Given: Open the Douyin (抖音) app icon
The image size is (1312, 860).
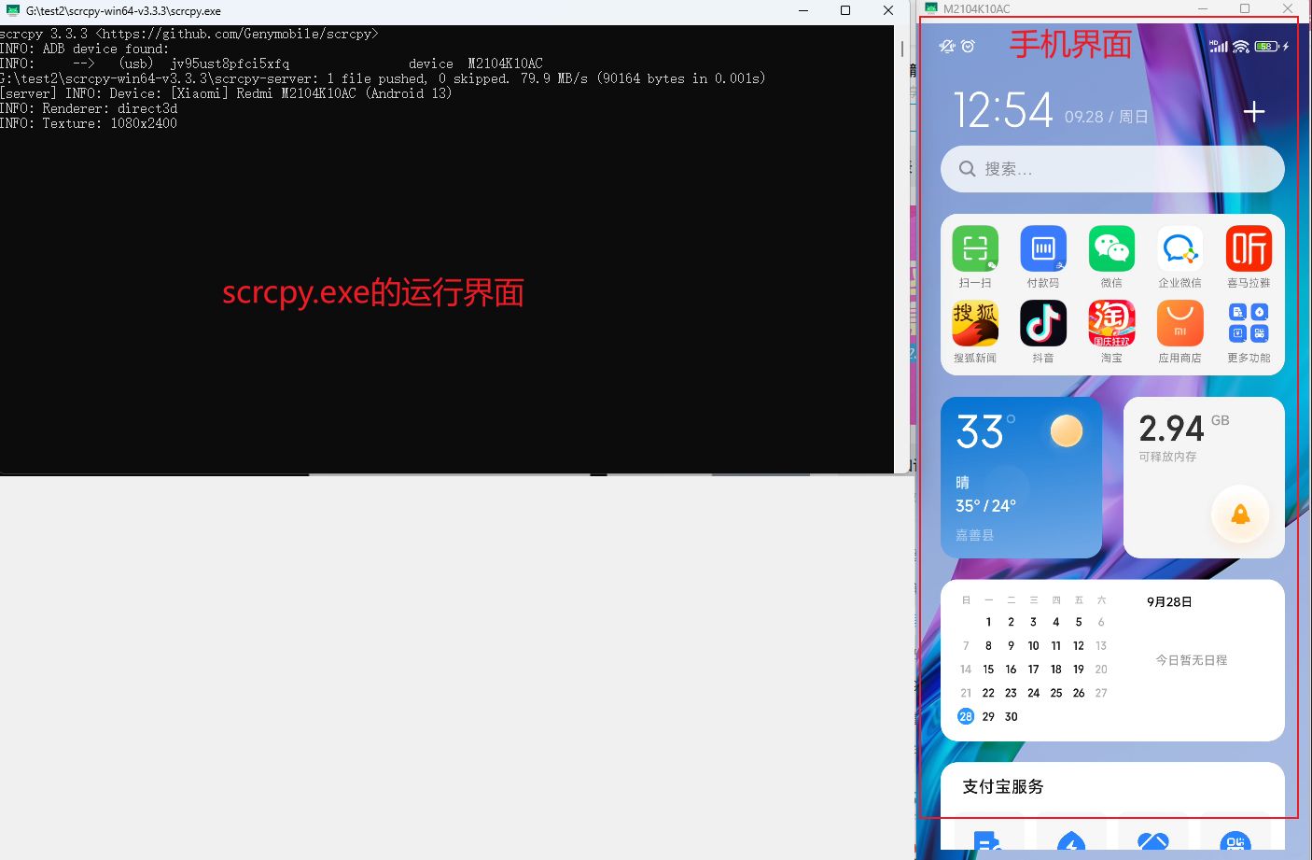Looking at the screenshot, I should (x=1043, y=324).
